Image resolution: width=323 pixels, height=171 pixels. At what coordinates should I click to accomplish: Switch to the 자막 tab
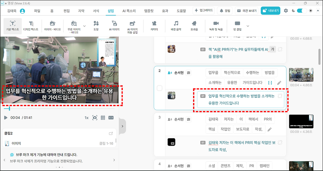tap(81, 11)
